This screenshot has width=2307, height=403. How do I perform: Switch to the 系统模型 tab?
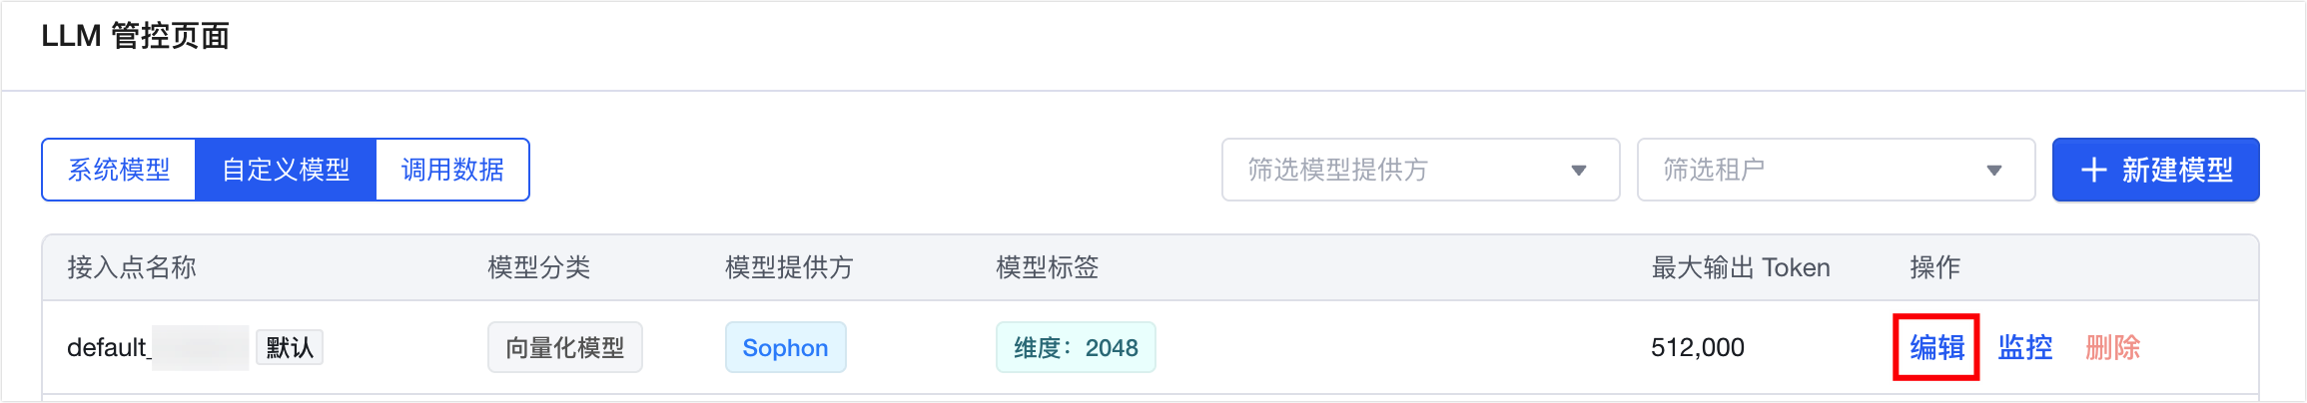pyautogui.click(x=119, y=170)
